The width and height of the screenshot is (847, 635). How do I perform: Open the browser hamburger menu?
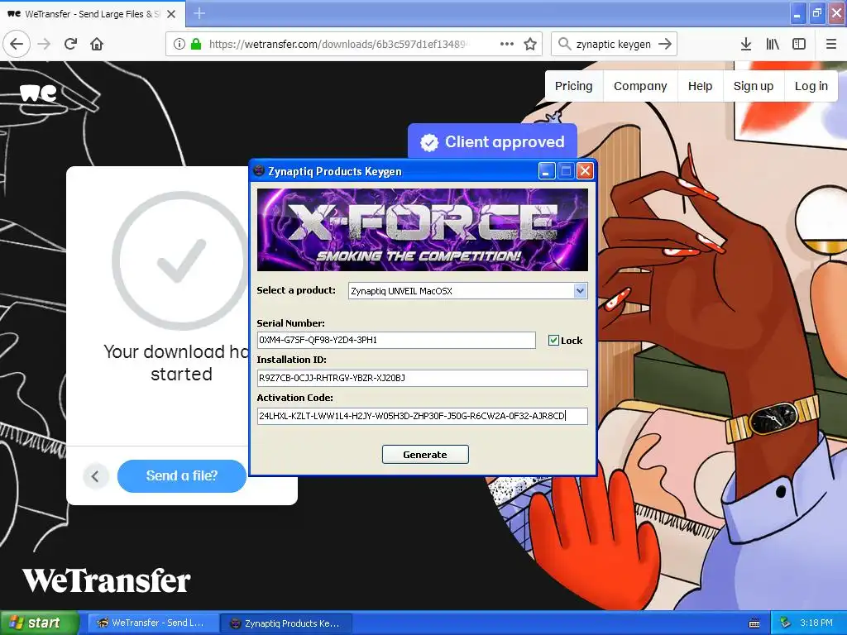pyautogui.click(x=831, y=44)
